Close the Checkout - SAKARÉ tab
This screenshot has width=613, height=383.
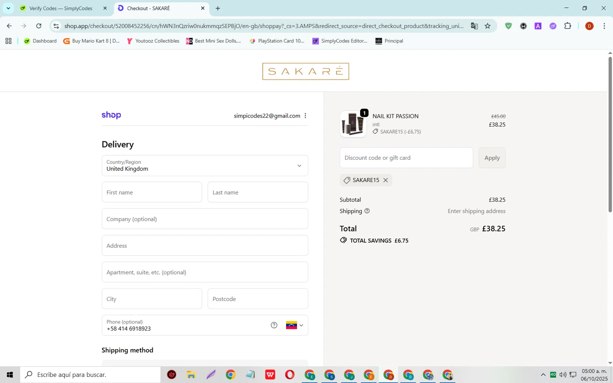203,8
